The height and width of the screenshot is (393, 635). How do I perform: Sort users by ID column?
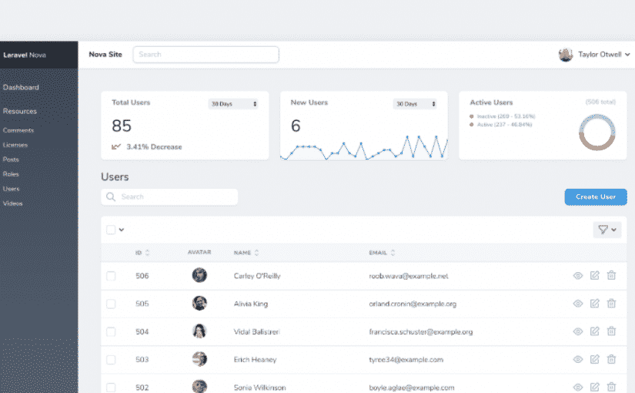point(142,253)
